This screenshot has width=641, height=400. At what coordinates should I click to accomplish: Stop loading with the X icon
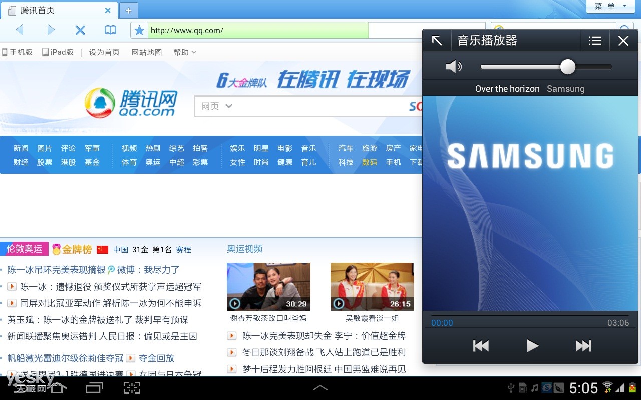click(x=80, y=30)
